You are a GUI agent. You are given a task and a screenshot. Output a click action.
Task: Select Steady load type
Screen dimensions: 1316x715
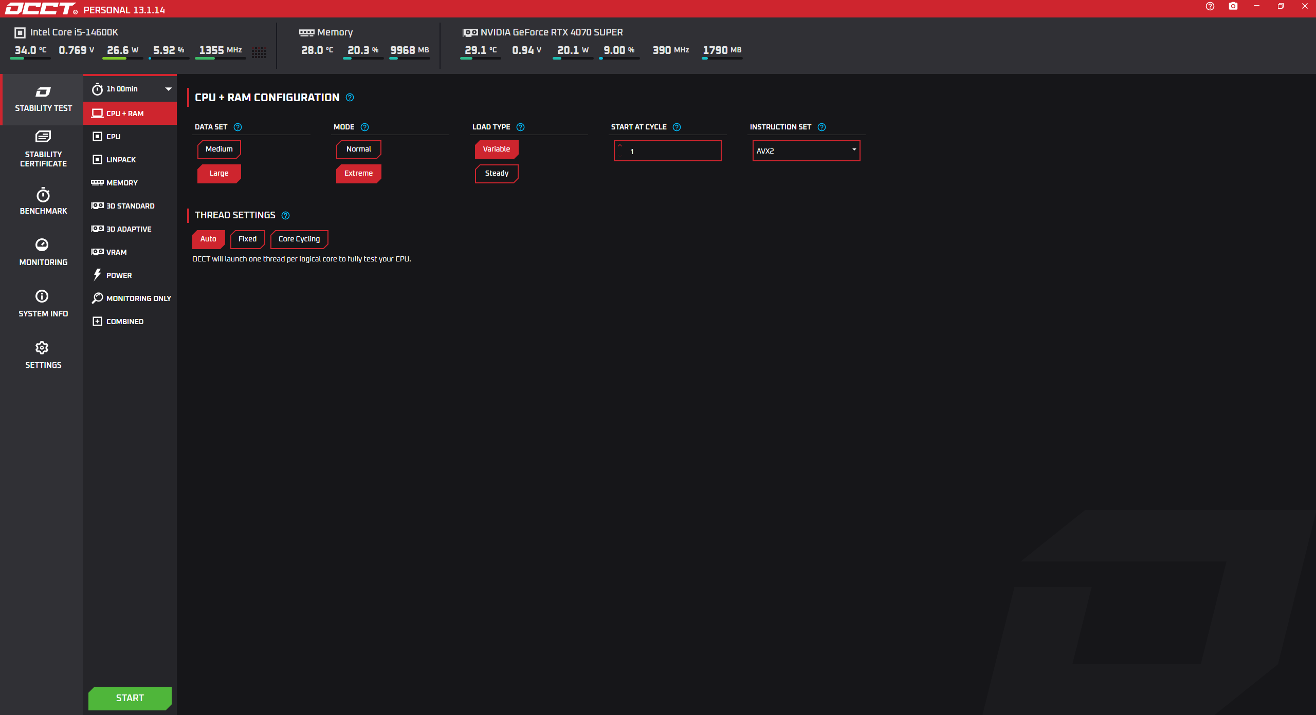click(x=497, y=174)
